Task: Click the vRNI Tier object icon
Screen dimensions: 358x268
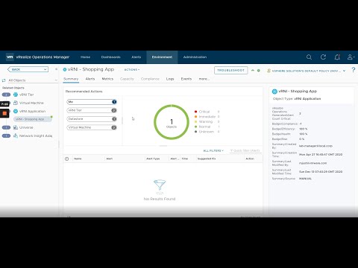Action: point(16,95)
